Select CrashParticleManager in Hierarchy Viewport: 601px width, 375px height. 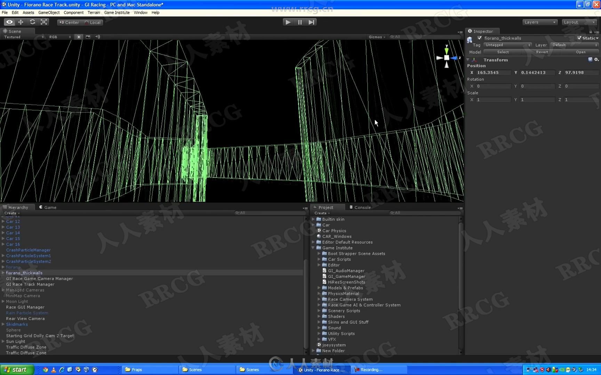[28, 250]
